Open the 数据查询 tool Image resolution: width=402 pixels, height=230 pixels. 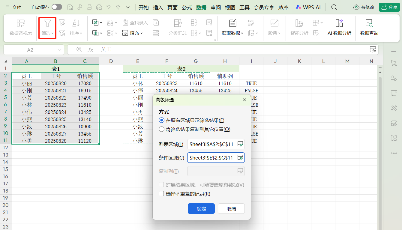(369, 28)
